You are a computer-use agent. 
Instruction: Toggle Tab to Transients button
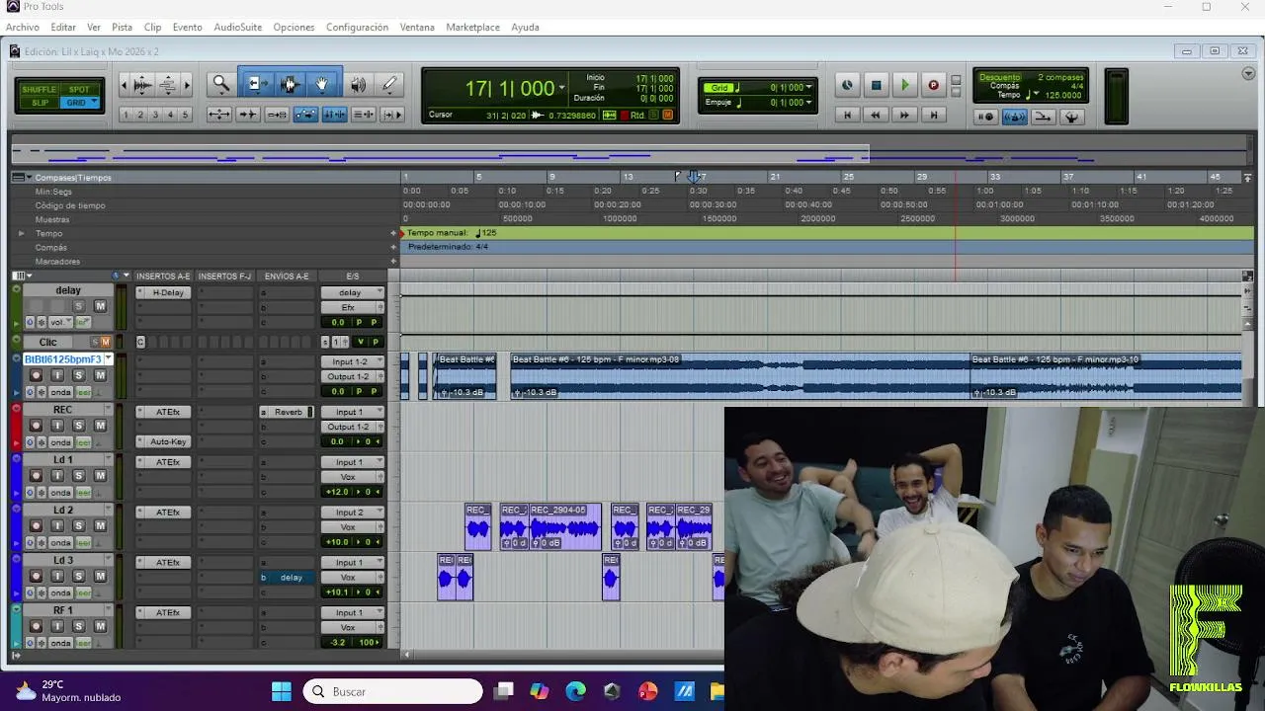tap(248, 115)
